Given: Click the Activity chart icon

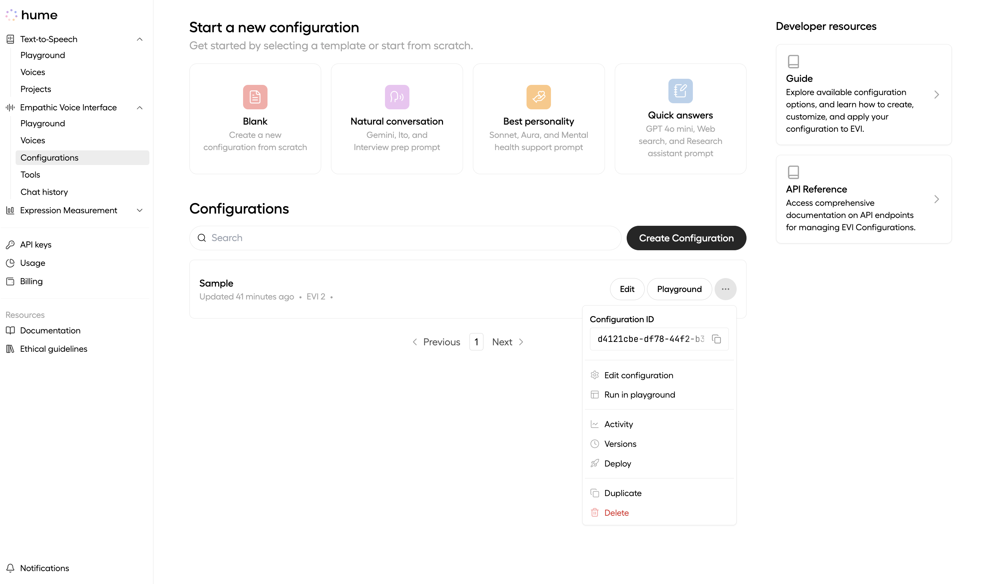Looking at the screenshot, I should click(595, 424).
